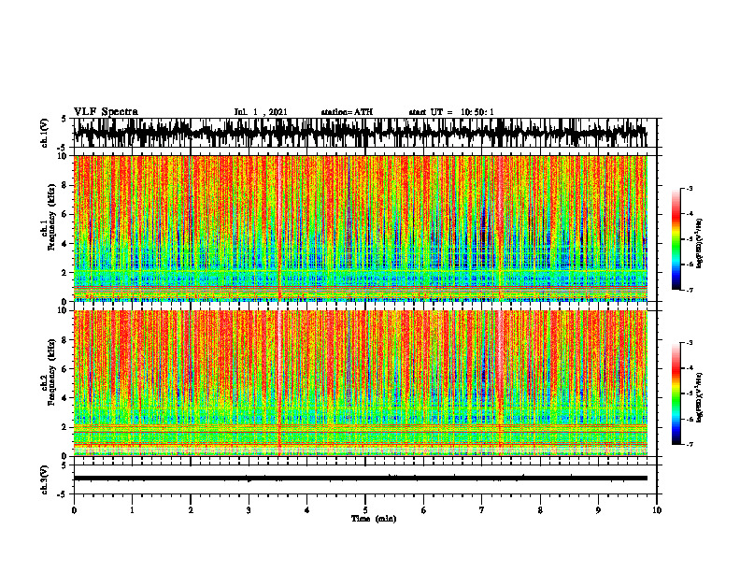Click the 'Time (min)' x-axis label

(x=374, y=519)
